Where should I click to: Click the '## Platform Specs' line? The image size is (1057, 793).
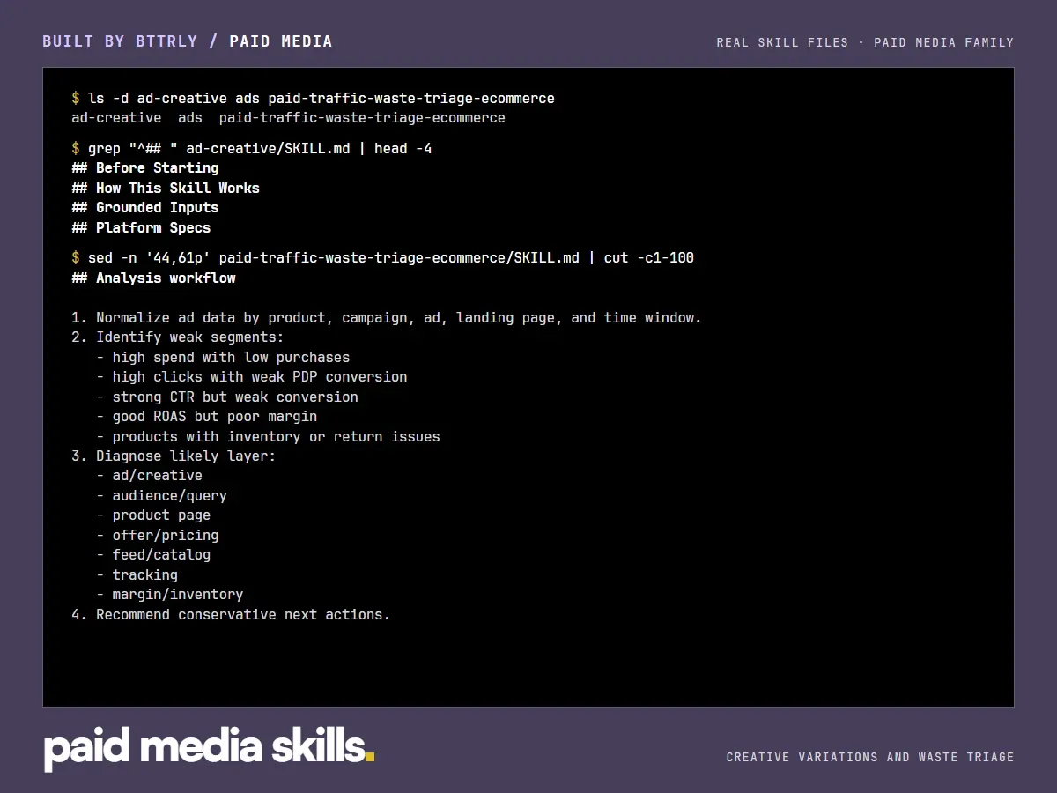(141, 227)
